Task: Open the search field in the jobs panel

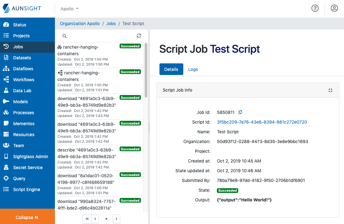Action: [x=64, y=36]
